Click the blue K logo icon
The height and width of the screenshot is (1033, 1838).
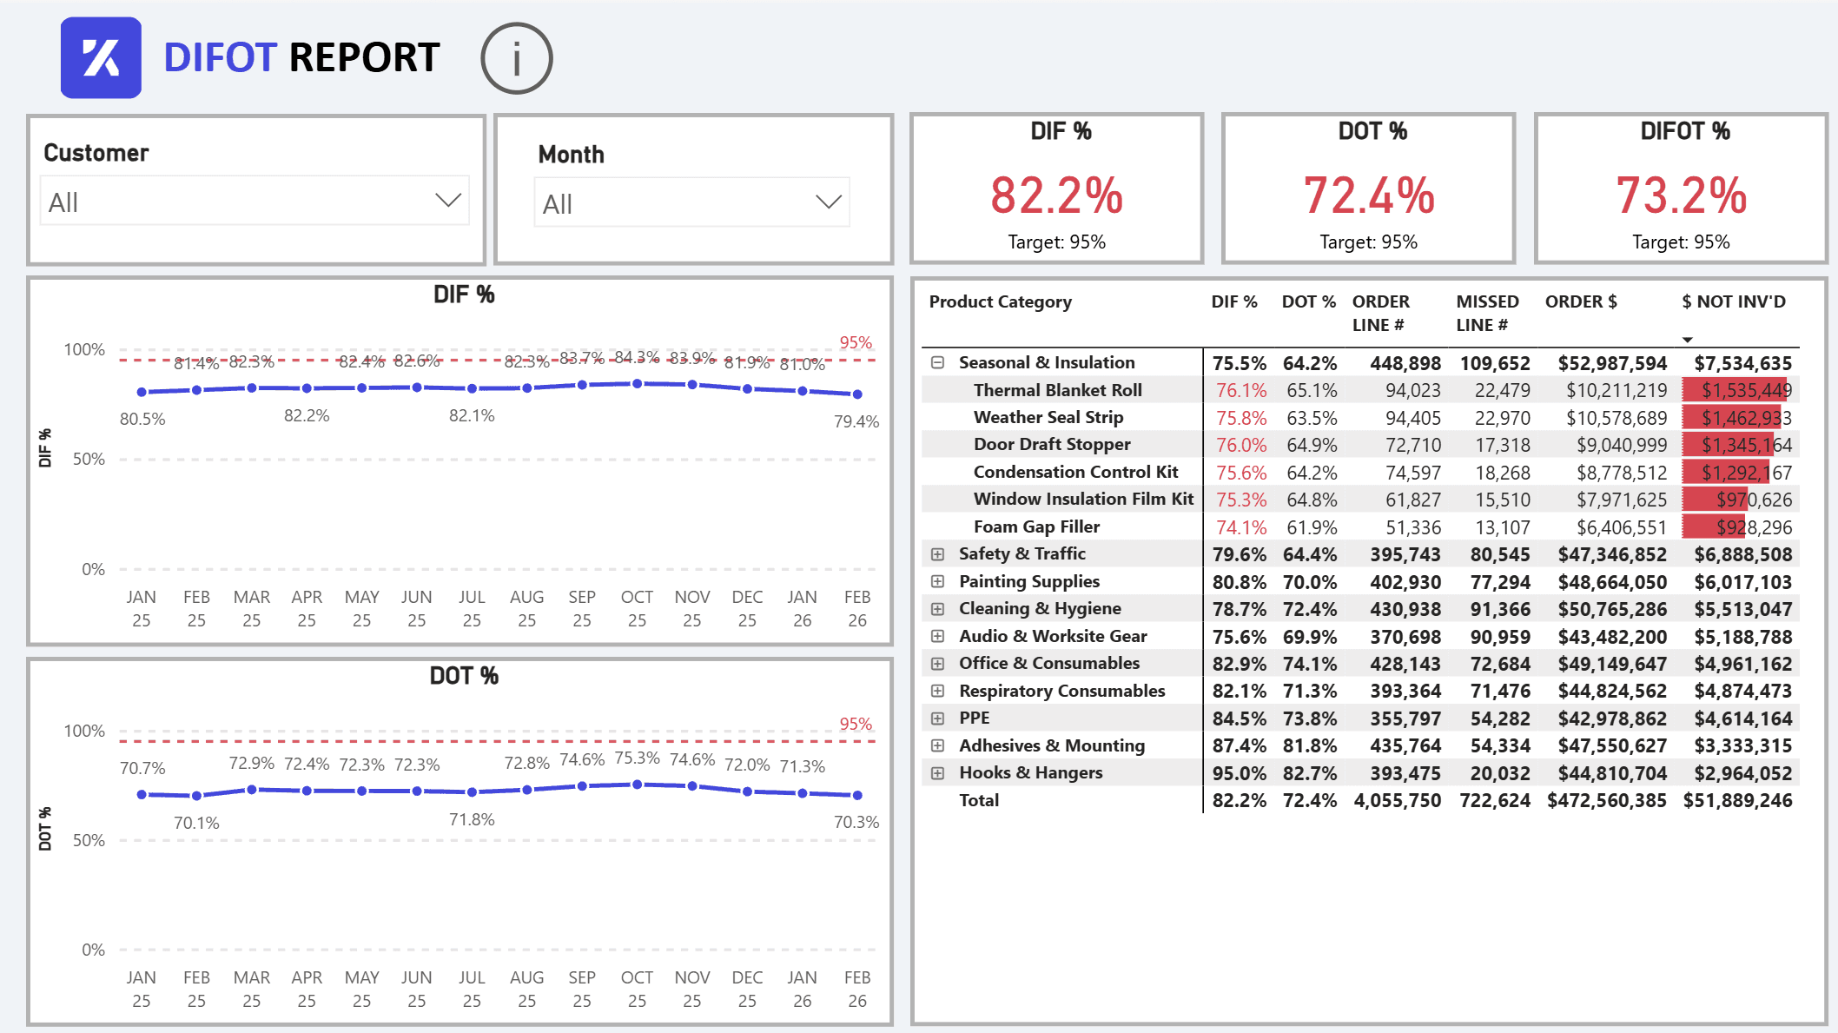click(x=101, y=57)
